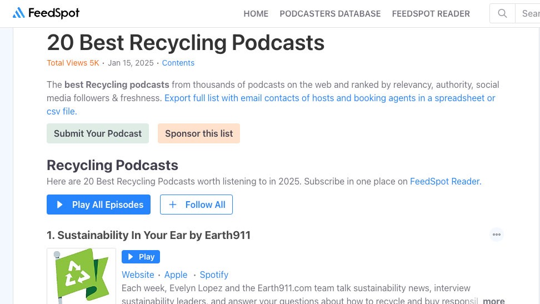540x304 pixels.
Task: Click the FeedSpot logo
Action: coord(46,13)
